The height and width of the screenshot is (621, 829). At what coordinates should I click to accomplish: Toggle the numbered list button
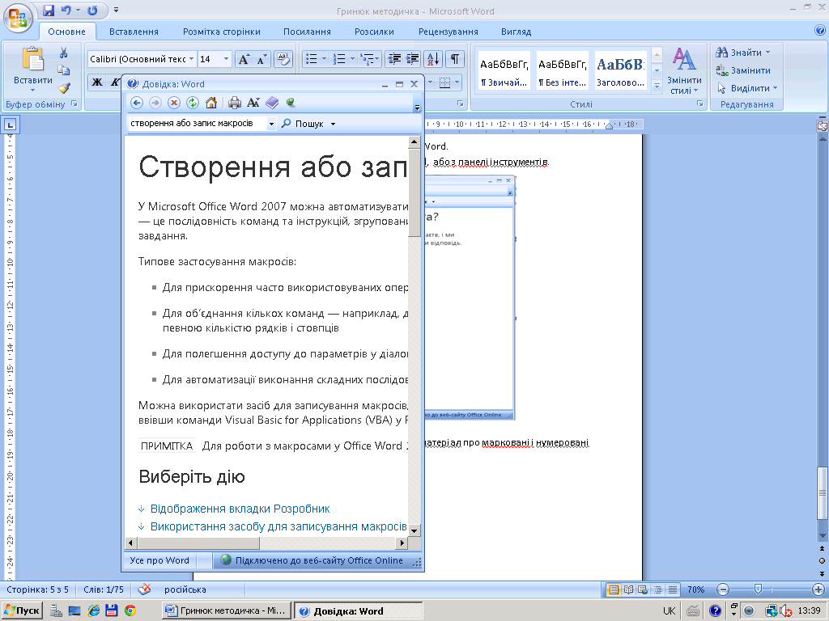point(339,59)
